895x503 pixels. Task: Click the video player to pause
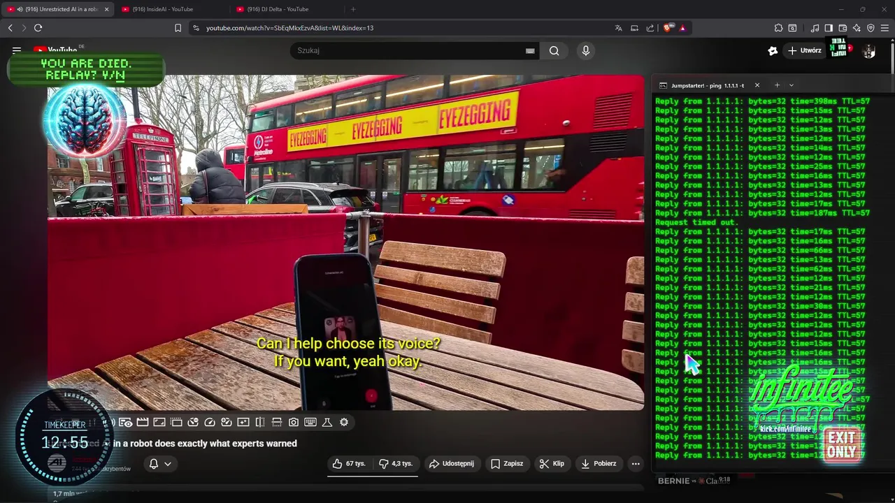pyautogui.click(x=345, y=242)
